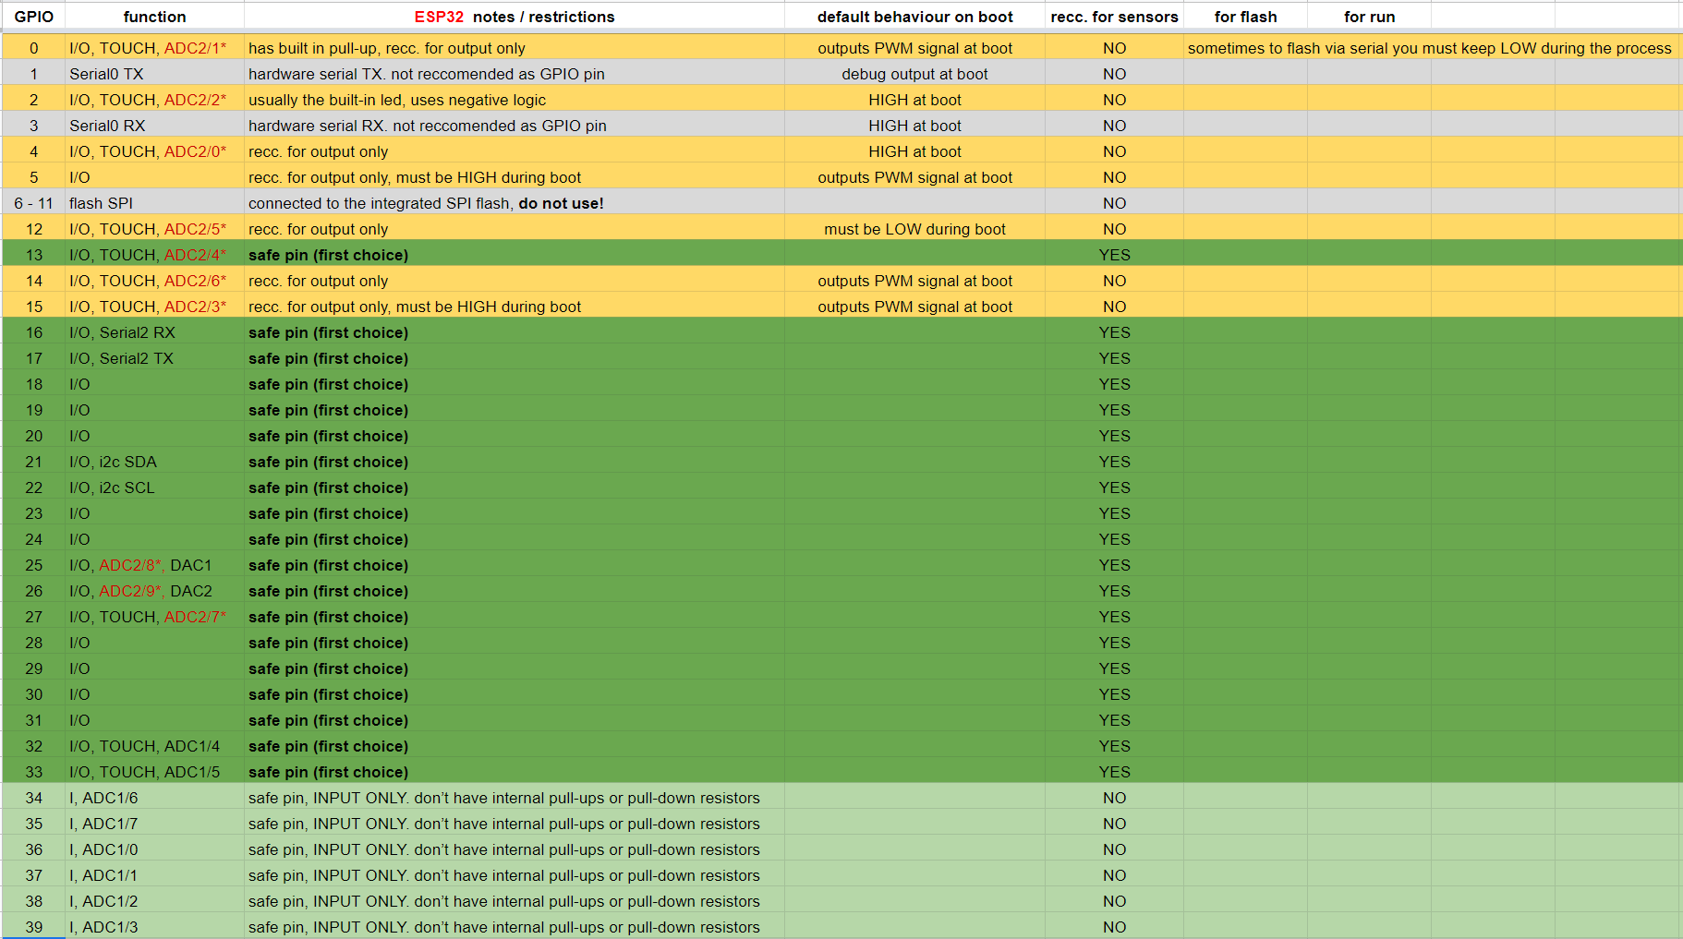Viewport: 1683px width, 939px height.
Task: Select the 'I/O, TOUCH, ADC1/4' function cell
Action: click(154, 746)
